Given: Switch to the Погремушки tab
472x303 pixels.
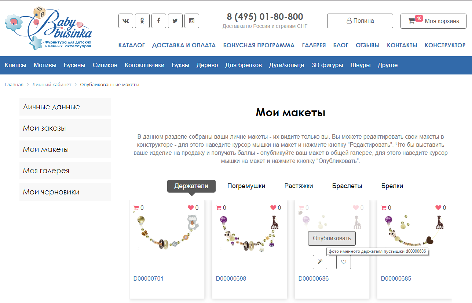Looking at the screenshot, I should 246,186.
